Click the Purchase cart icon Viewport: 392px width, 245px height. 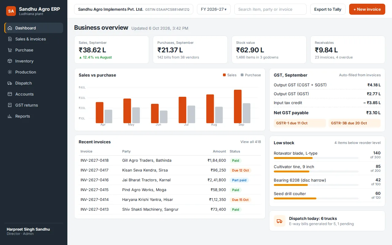point(10,50)
